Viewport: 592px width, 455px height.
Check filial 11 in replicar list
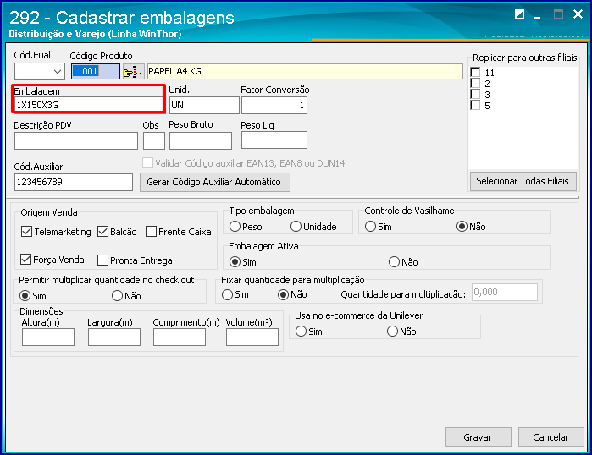coord(475,73)
